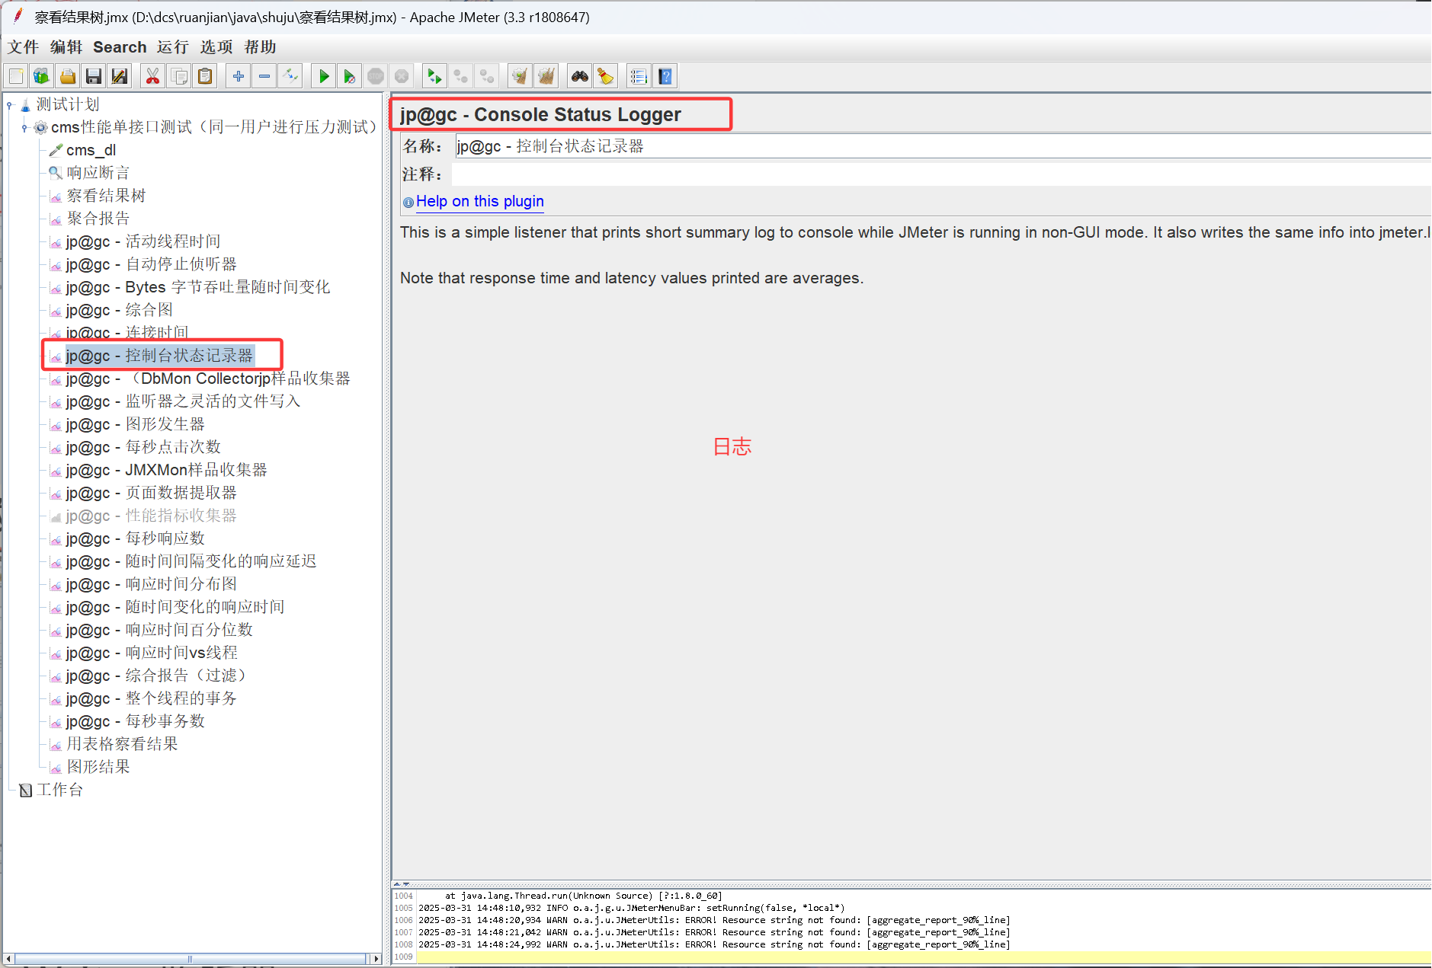Select the 用表格察看结果 listener
Screen dimensions: 1432x968
[x=122, y=744]
